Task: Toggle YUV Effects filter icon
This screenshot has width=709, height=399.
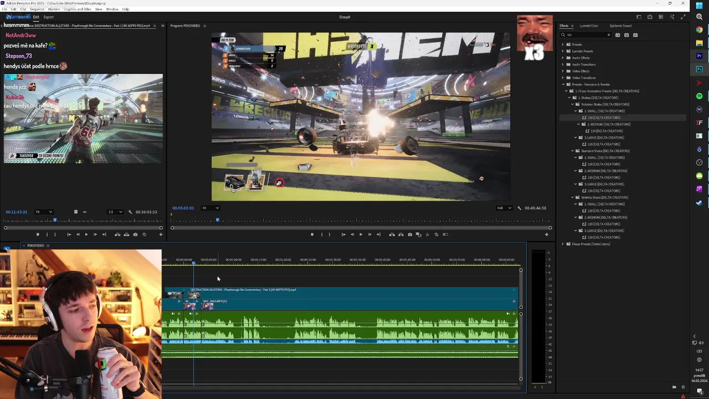Action: click(635, 35)
